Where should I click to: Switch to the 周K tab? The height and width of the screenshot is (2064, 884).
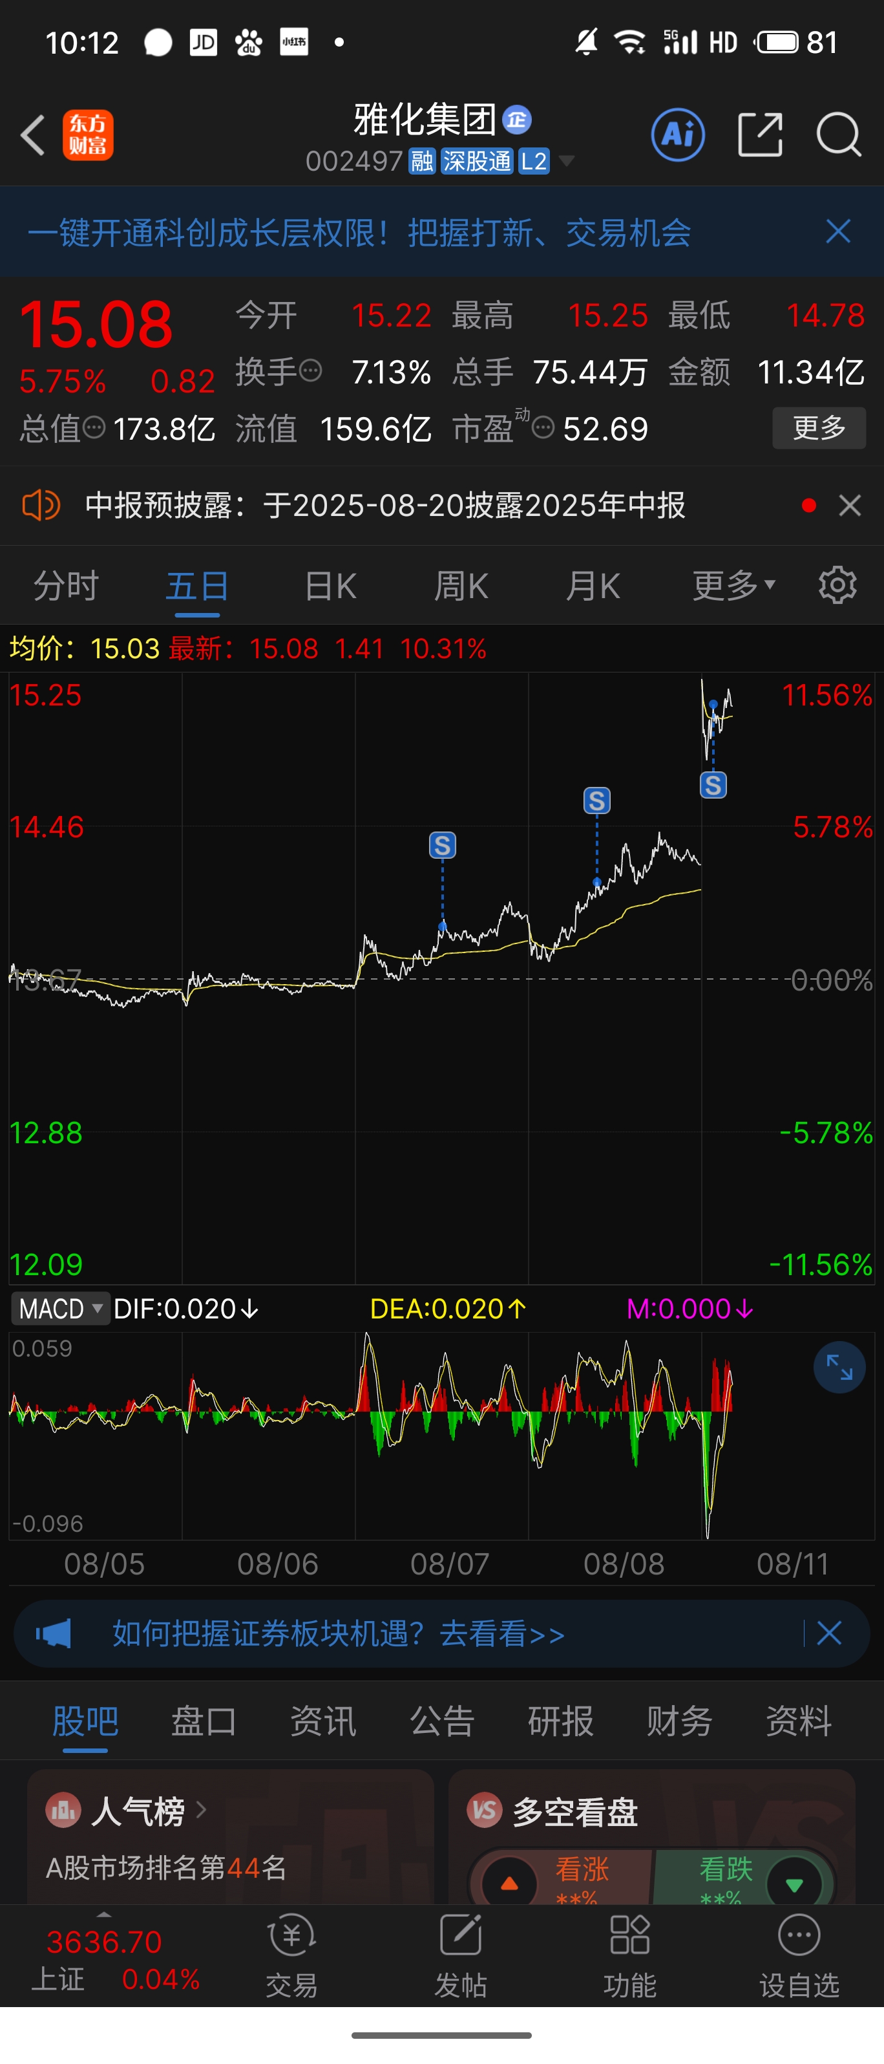tap(461, 586)
